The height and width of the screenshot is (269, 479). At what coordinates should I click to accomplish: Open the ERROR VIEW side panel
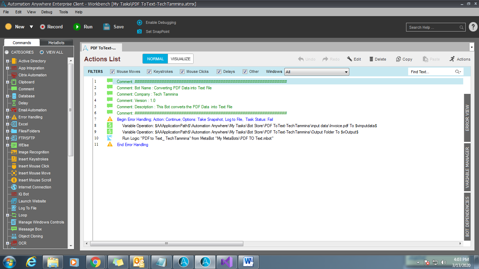pyautogui.click(x=467, y=117)
